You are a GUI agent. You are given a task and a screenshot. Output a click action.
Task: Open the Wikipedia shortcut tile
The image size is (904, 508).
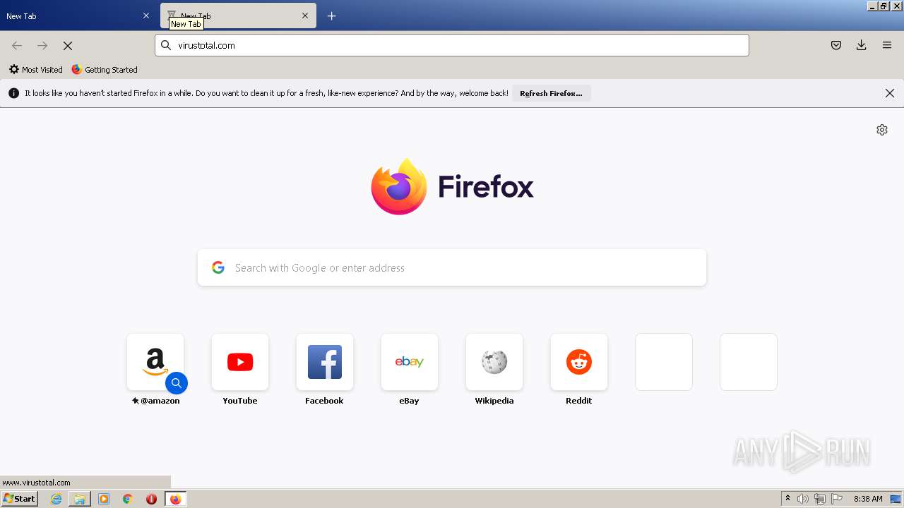(x=494, y=362)
